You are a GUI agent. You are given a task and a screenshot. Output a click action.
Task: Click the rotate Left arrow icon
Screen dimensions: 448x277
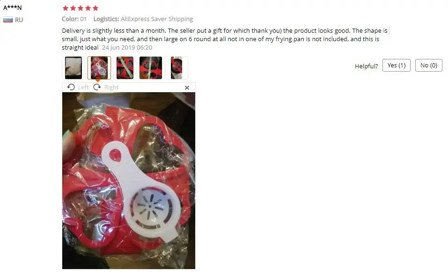pos(71,87)
